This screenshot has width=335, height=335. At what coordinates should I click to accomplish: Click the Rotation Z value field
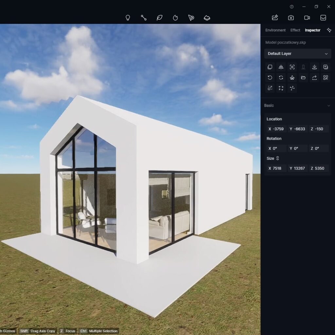pyautogui.click(x=319, y=149)
